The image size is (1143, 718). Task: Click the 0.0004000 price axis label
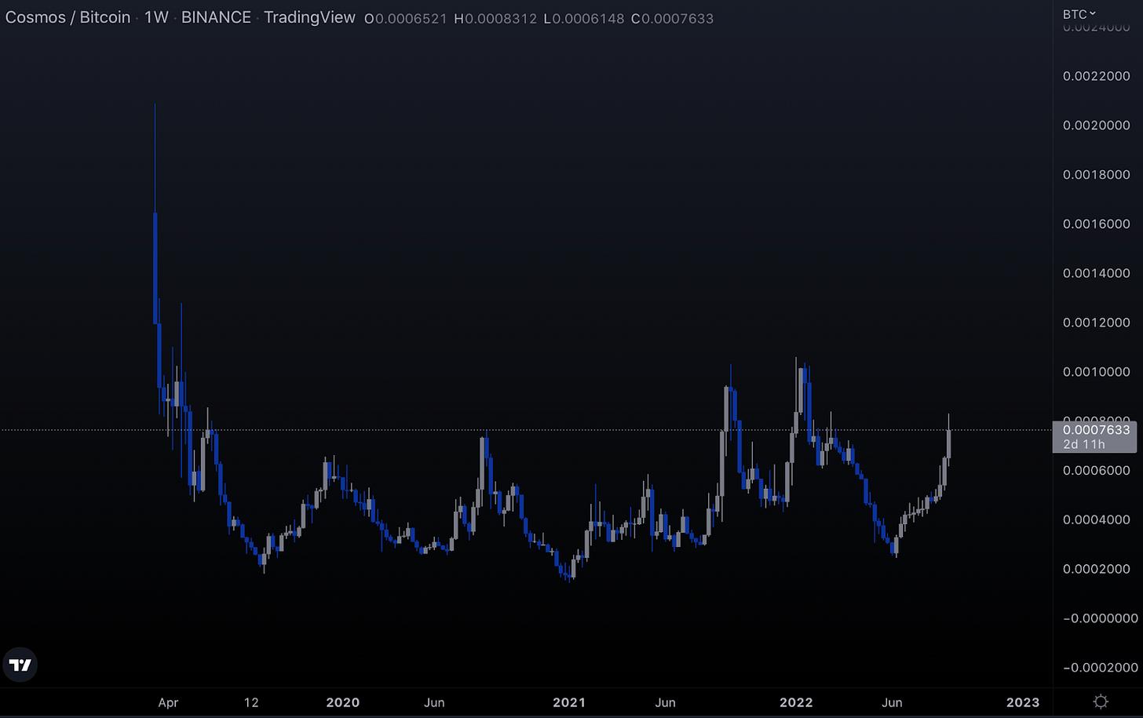[1097, 519]
